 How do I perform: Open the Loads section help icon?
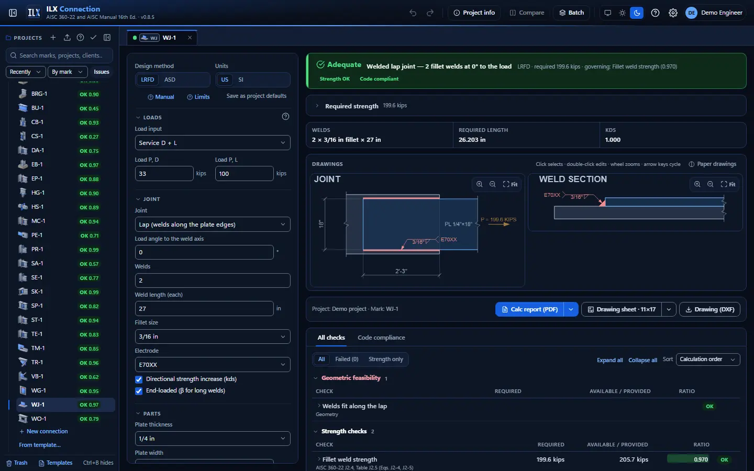point(285,117)
